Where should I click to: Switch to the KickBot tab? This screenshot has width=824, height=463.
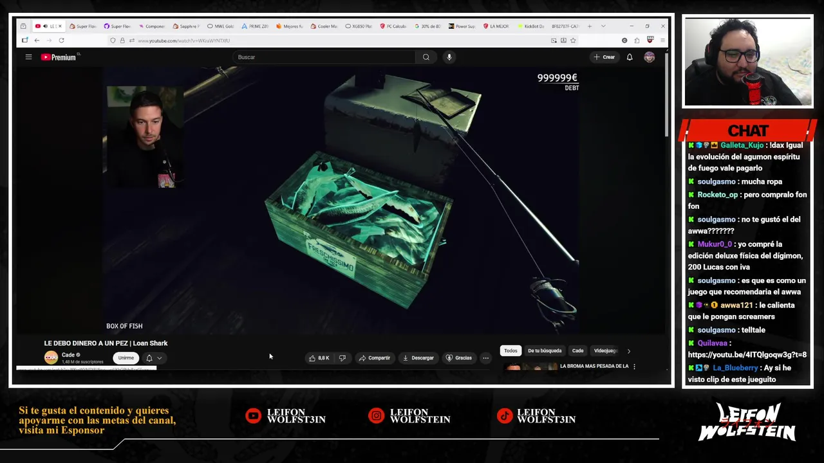click(x=530, y=26)
